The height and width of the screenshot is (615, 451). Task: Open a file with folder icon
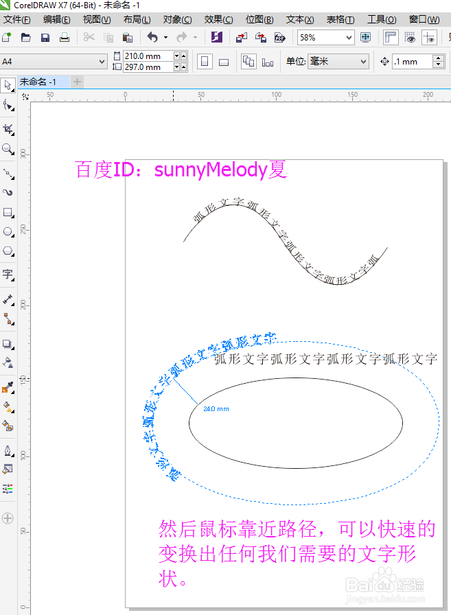pos(26,38)
